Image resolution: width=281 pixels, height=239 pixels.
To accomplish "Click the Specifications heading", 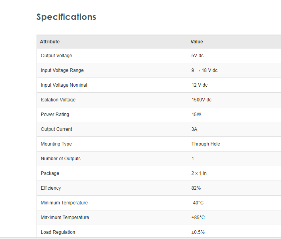I will click(66, 17).
